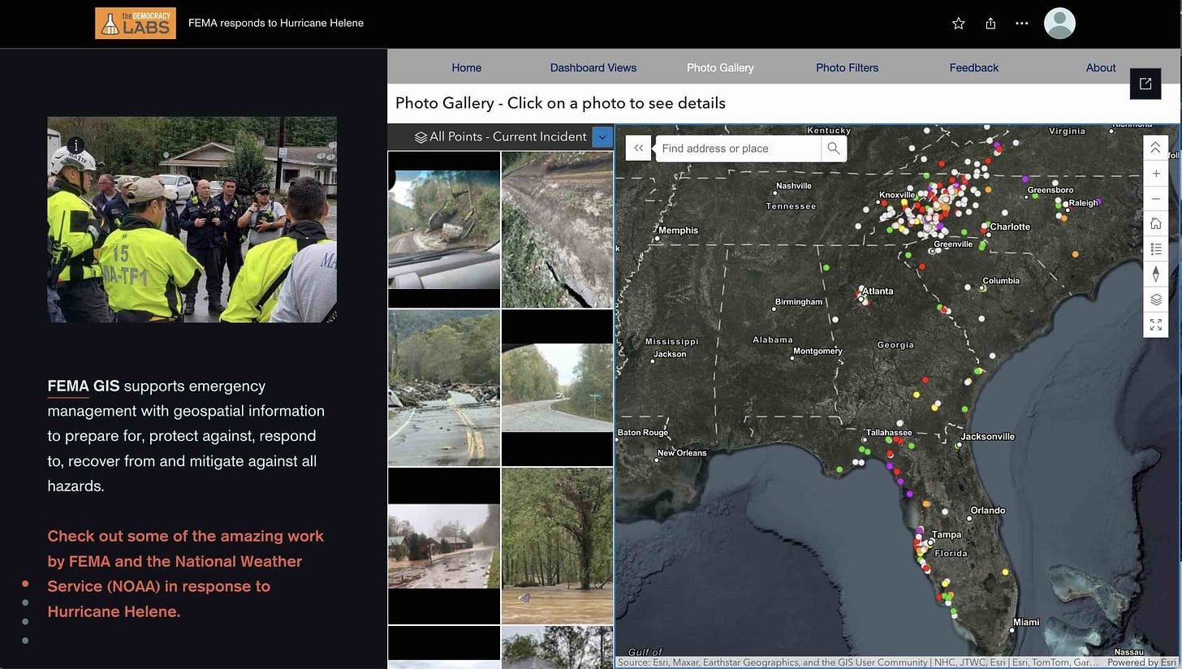Click FEMA responds to Hurricane Helene title
The height and width of the screenshot is (669, 1182).
276,23
